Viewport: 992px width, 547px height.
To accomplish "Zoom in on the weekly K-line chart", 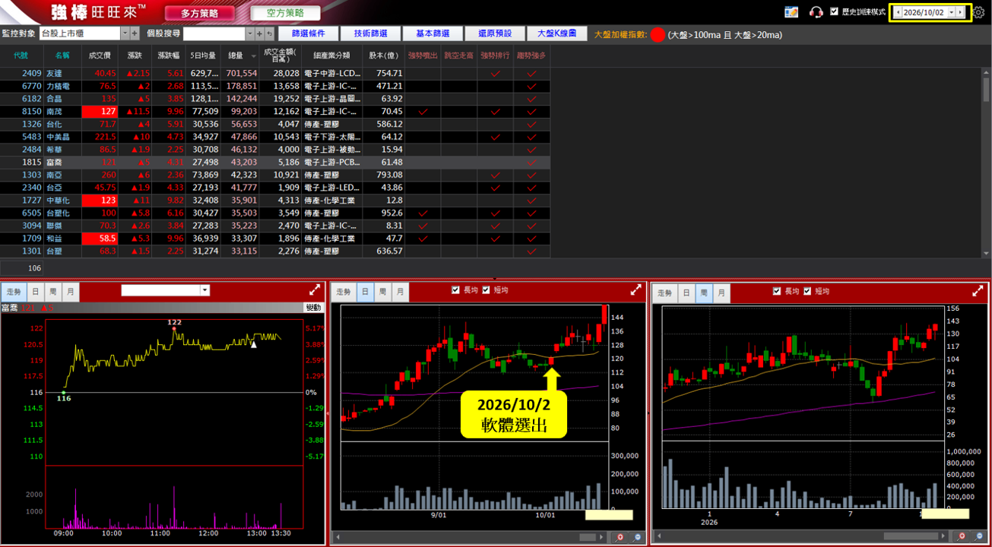I will click(961, 536).
